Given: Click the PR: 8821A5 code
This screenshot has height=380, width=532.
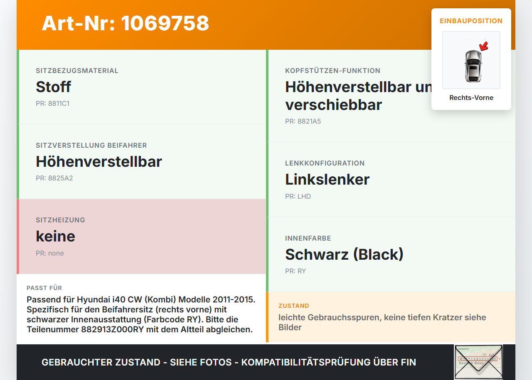Looking at the screenshot, I should (303, 122).
